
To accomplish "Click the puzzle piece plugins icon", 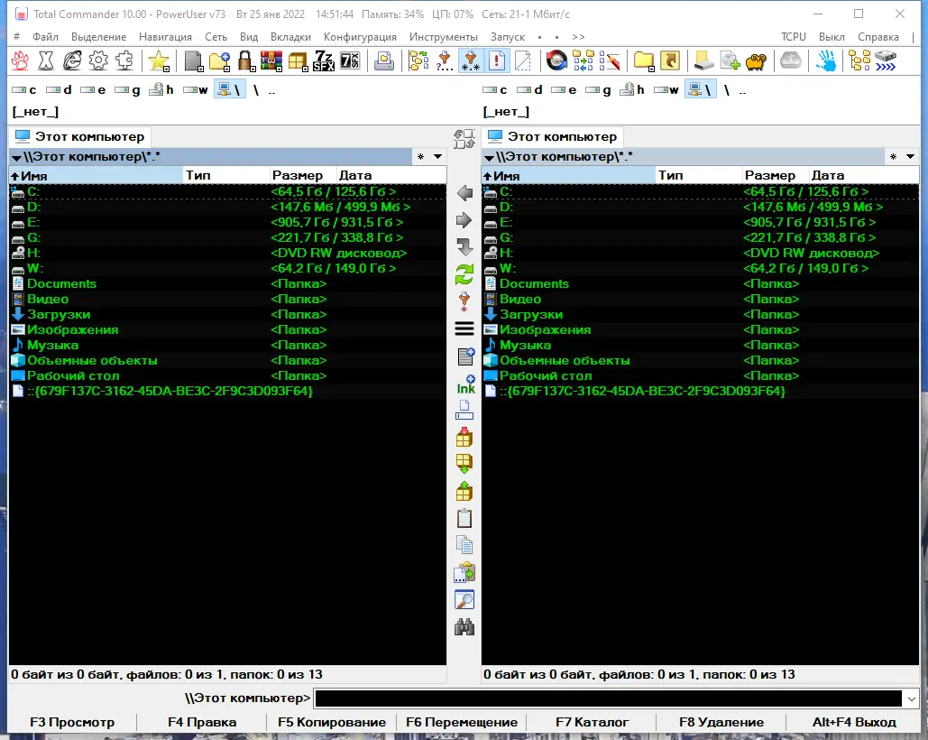I will [124, 60].
